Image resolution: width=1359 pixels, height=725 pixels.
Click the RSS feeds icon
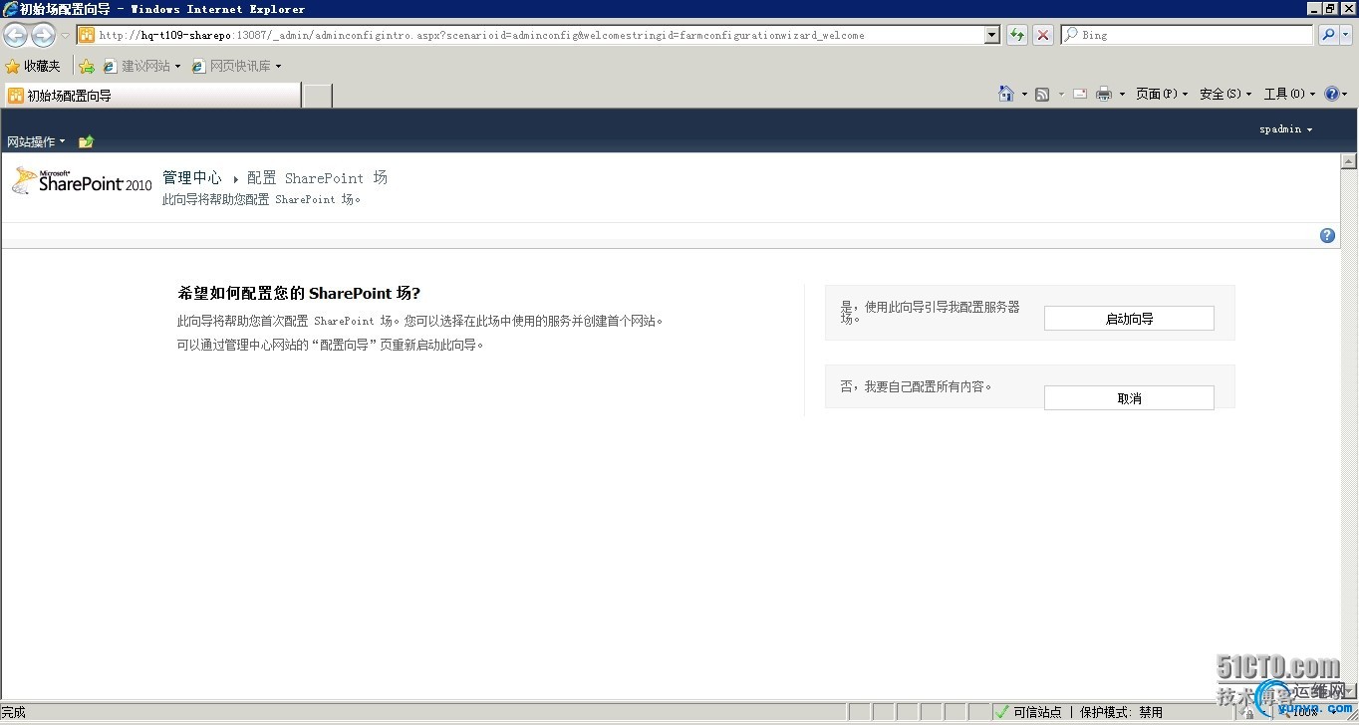(1042, 94)
